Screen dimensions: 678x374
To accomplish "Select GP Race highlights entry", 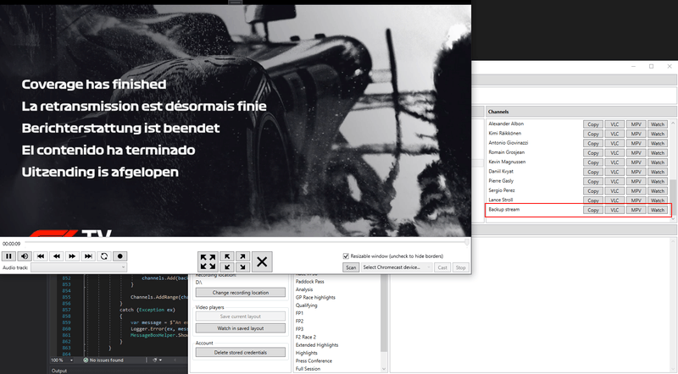I will tap(315, 297).
